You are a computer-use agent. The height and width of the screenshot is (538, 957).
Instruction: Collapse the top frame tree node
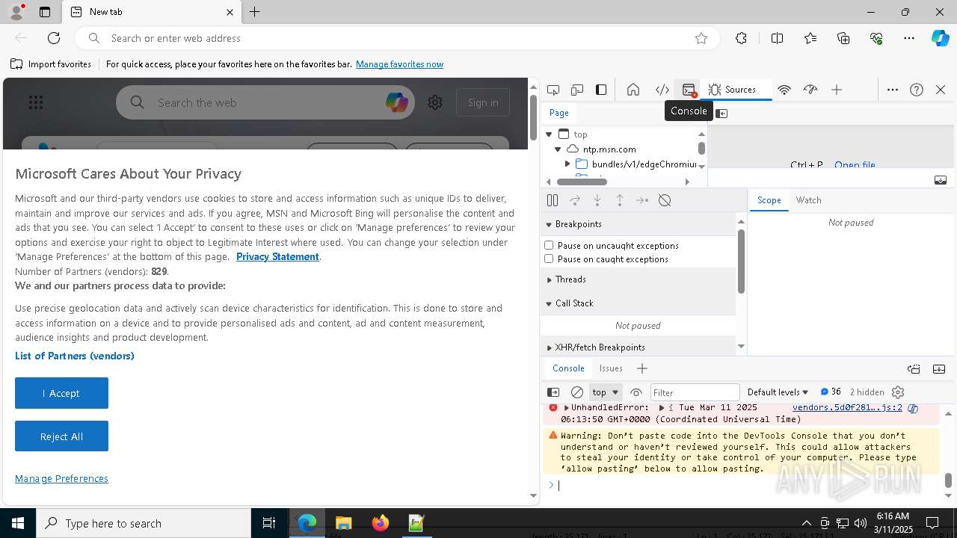click(x=549, y=134)
